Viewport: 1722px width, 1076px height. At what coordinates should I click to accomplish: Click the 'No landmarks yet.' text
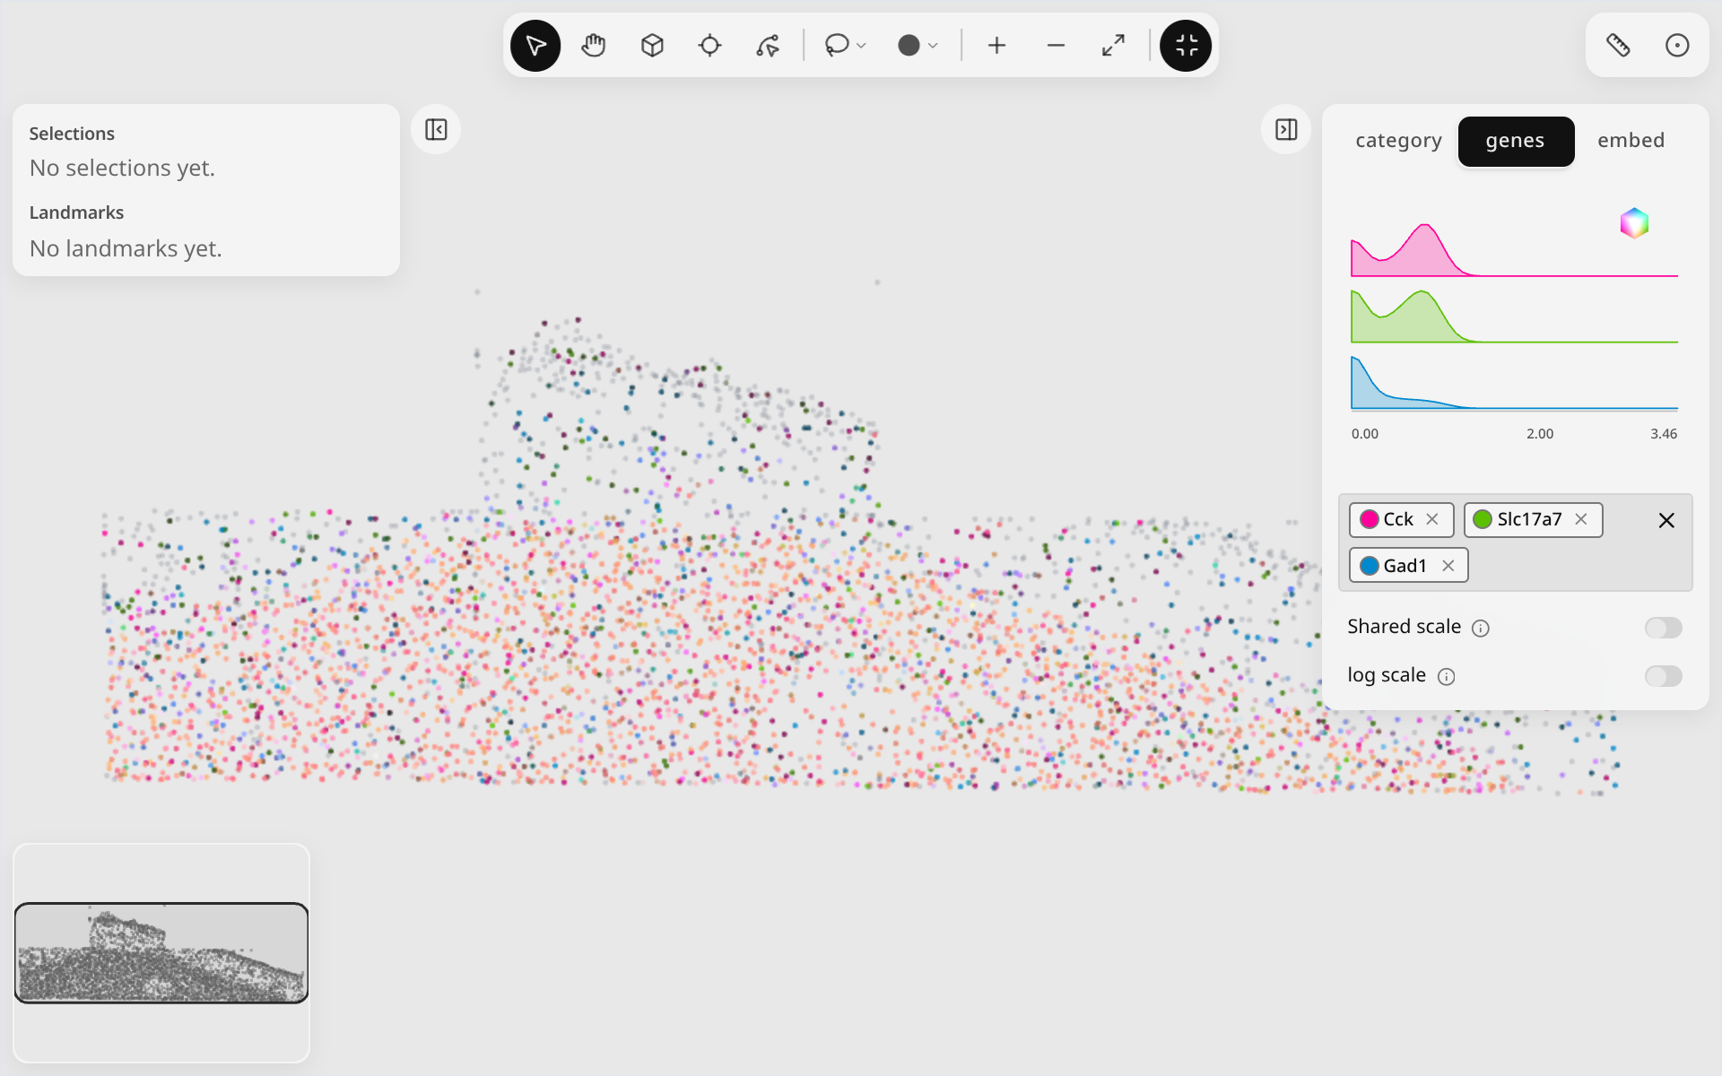click(x=126, y=248)
